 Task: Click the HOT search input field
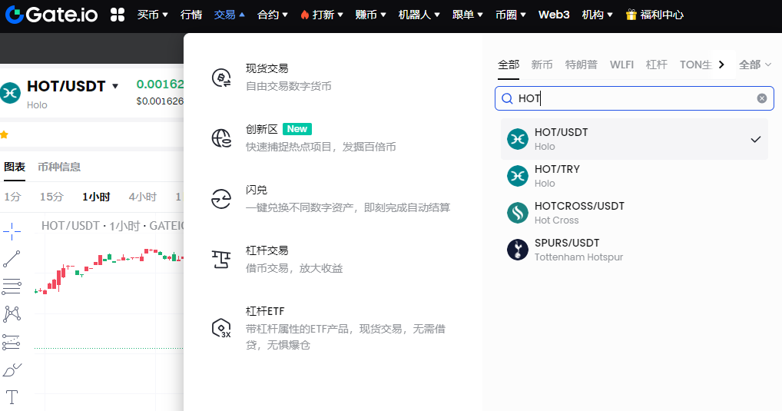(x=630, y=98)
